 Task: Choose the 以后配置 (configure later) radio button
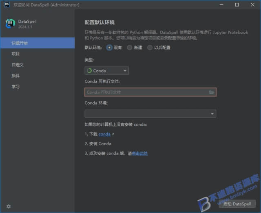point(150,48)
